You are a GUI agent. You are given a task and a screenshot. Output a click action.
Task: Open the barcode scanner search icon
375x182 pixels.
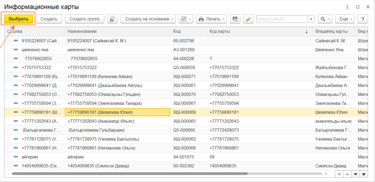pos(235,19)
